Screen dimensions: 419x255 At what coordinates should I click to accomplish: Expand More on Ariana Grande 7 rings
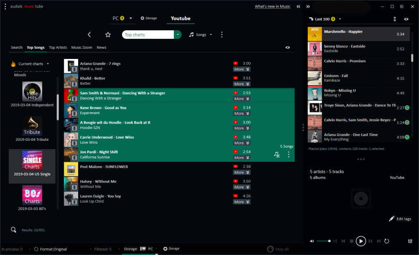pos(241,69)
